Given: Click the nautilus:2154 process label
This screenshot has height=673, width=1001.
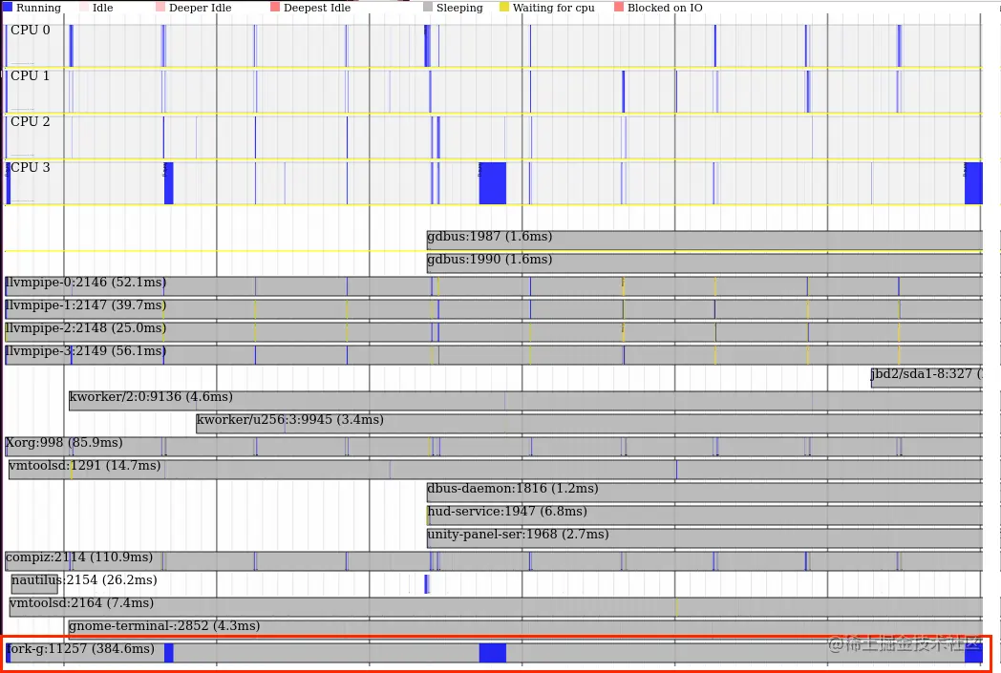Looking at the screenshot, I should click(x=84, y=579).
